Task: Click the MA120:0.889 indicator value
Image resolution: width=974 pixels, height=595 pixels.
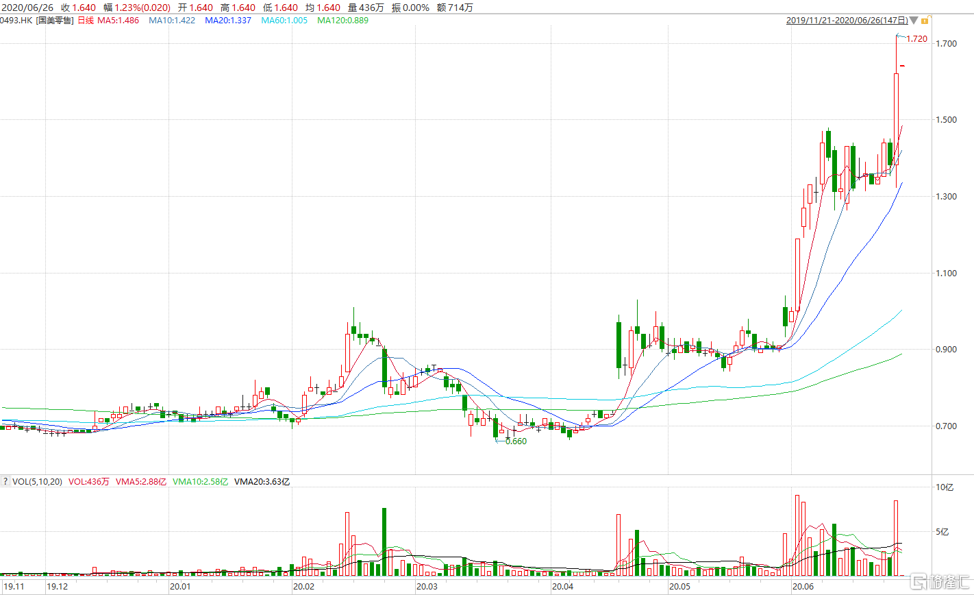Action: pyautogui.click(x=342, y=21)
